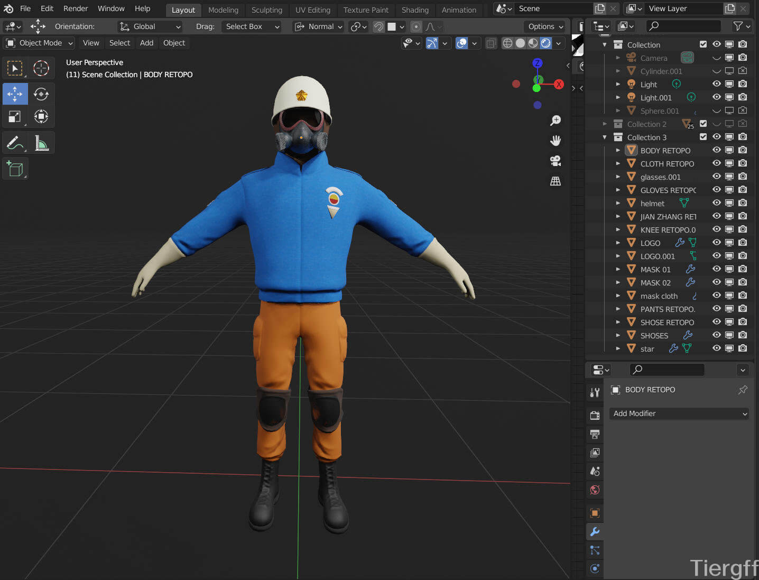
Task: Uncheck Collection 3 exclude checkbox
Action: point(703,137)
